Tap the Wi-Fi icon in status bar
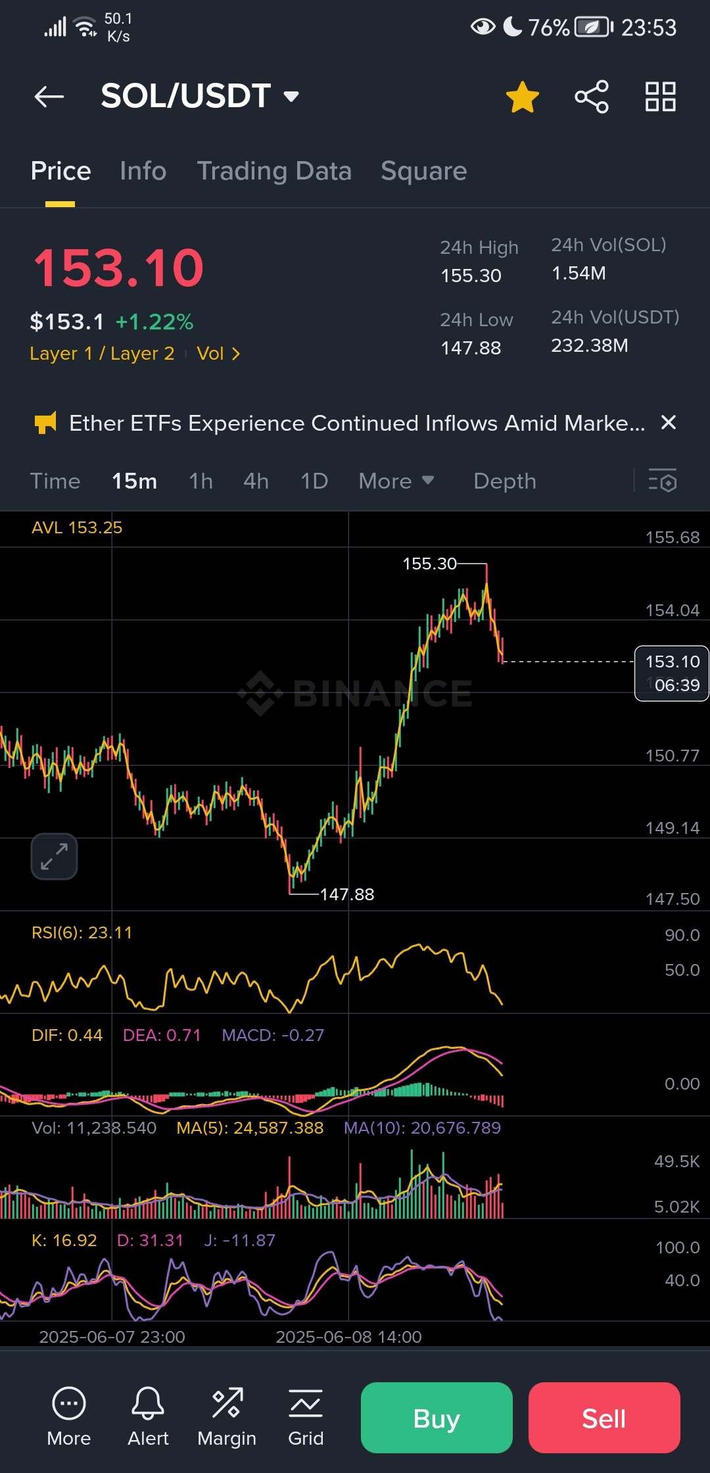The image size is (710, 1473). click(86, 27)
